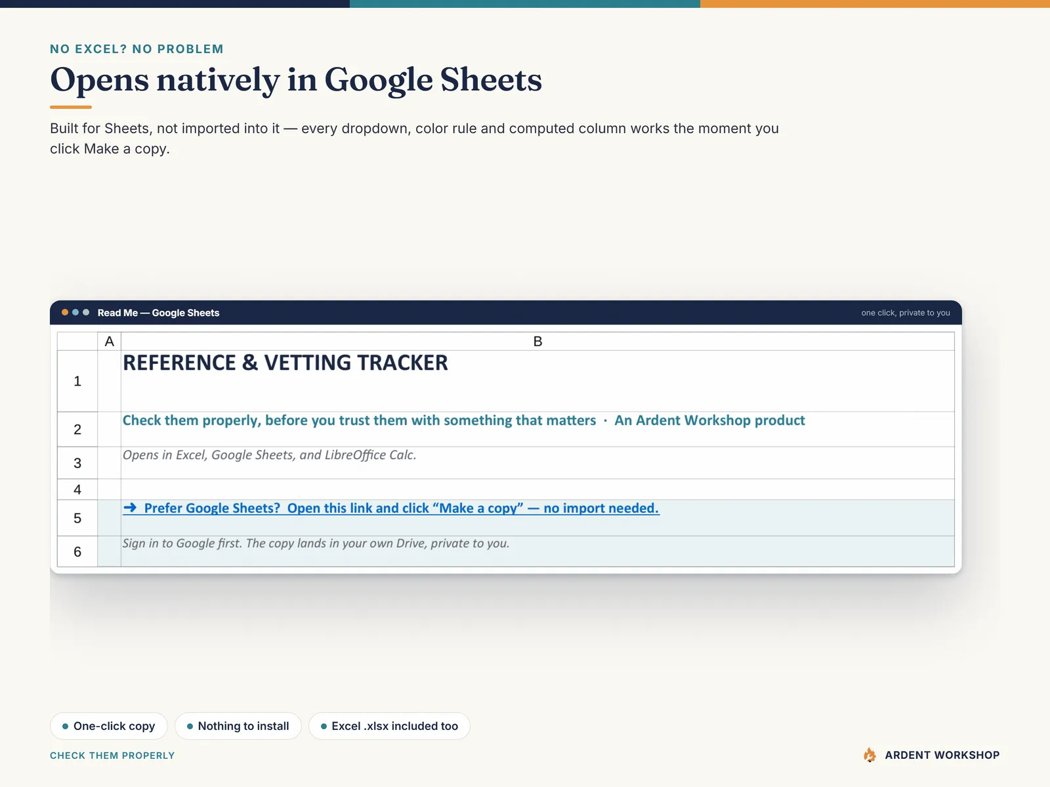This screenshot has width=1050, height=787.
Task: Open the Prefer Google Sheets Make a copy link
Action: pyautogui.click(x=391, y=508)
